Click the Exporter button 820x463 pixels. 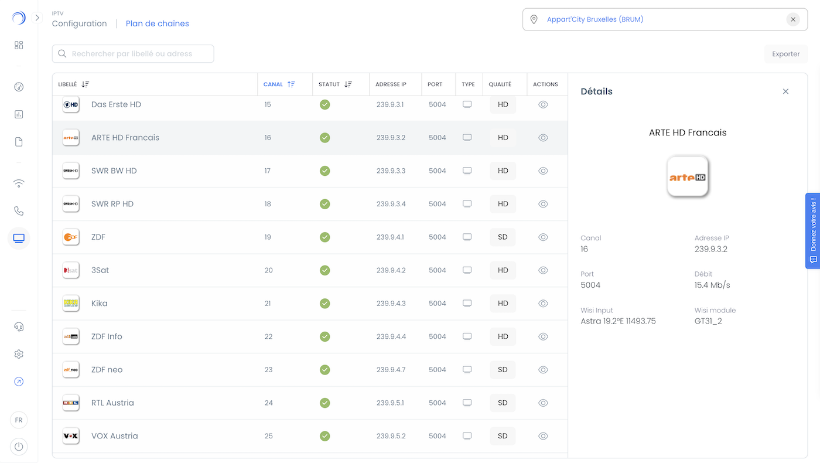click(x=785, y=54)
